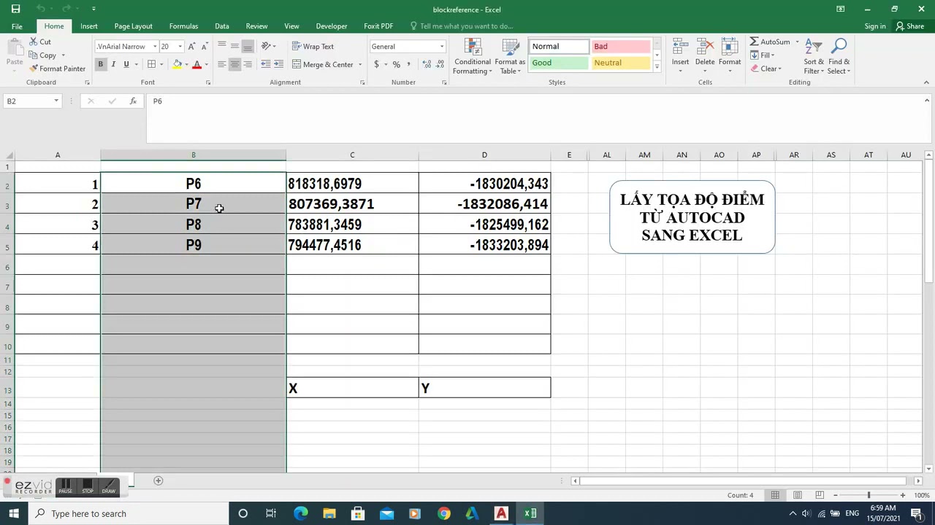Add a new sheet with the plus icon
The width and height of the screenshot is (935, 525).
coord(158,481)
